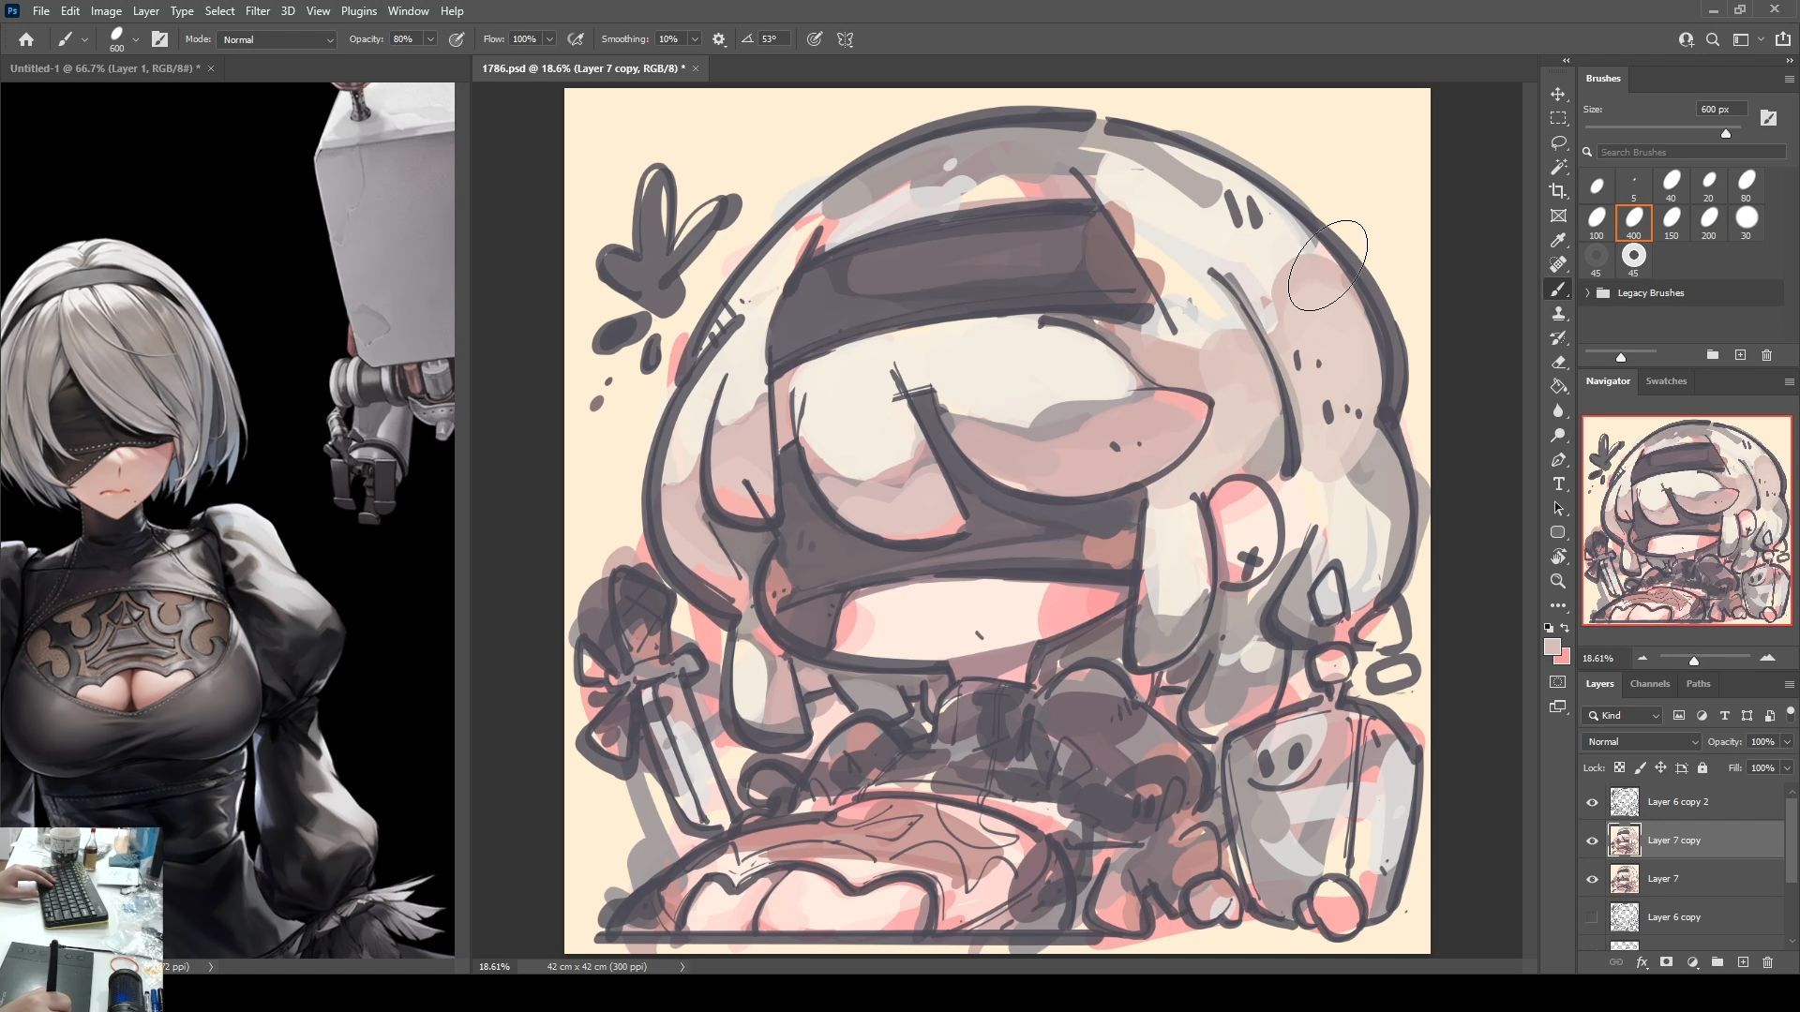1800x1012 pixels.
Task: Open the blending Mode dropdown in options bar
Action: [x=277, y=39]
